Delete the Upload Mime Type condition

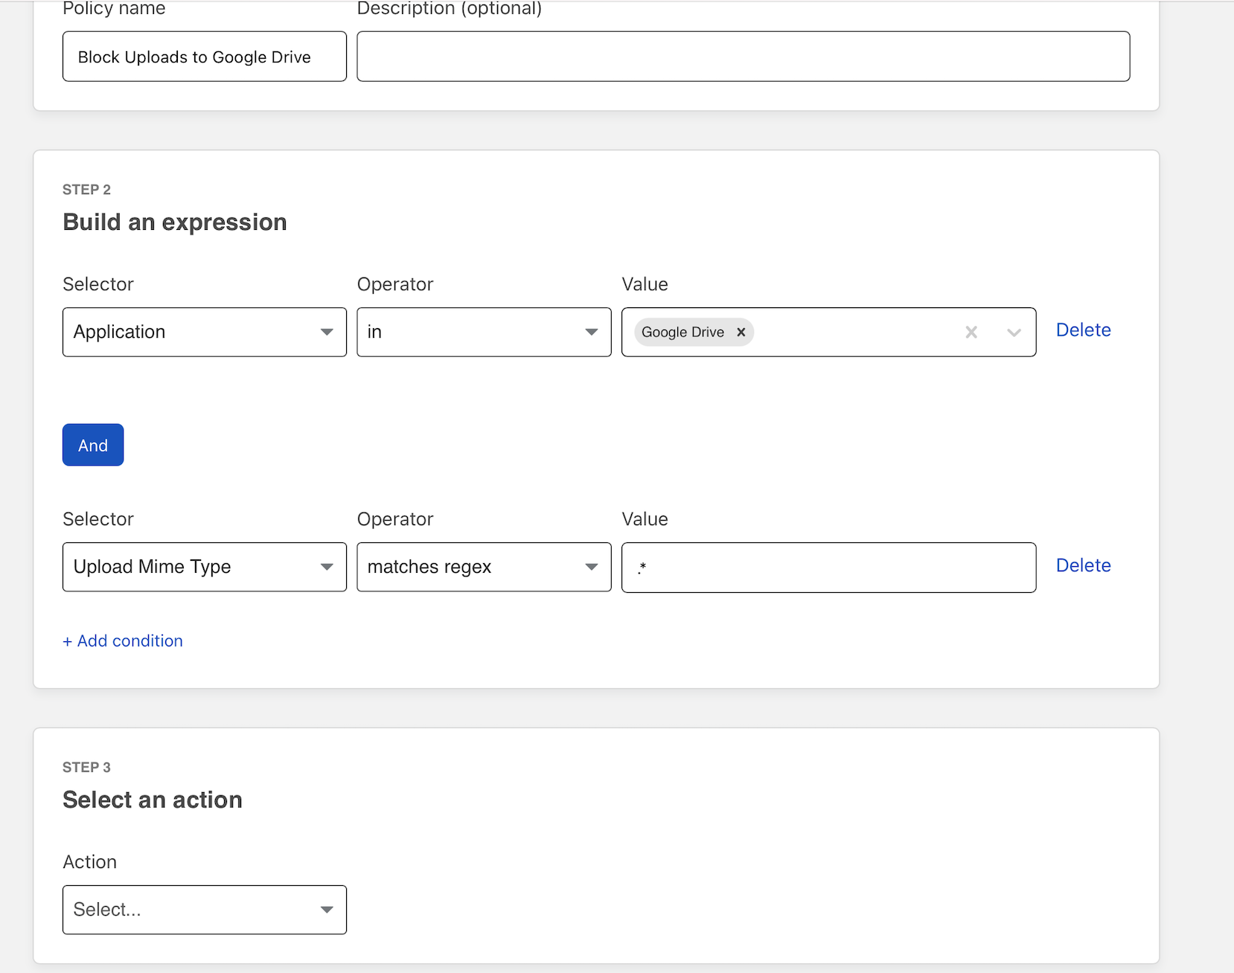[1083, 565]
